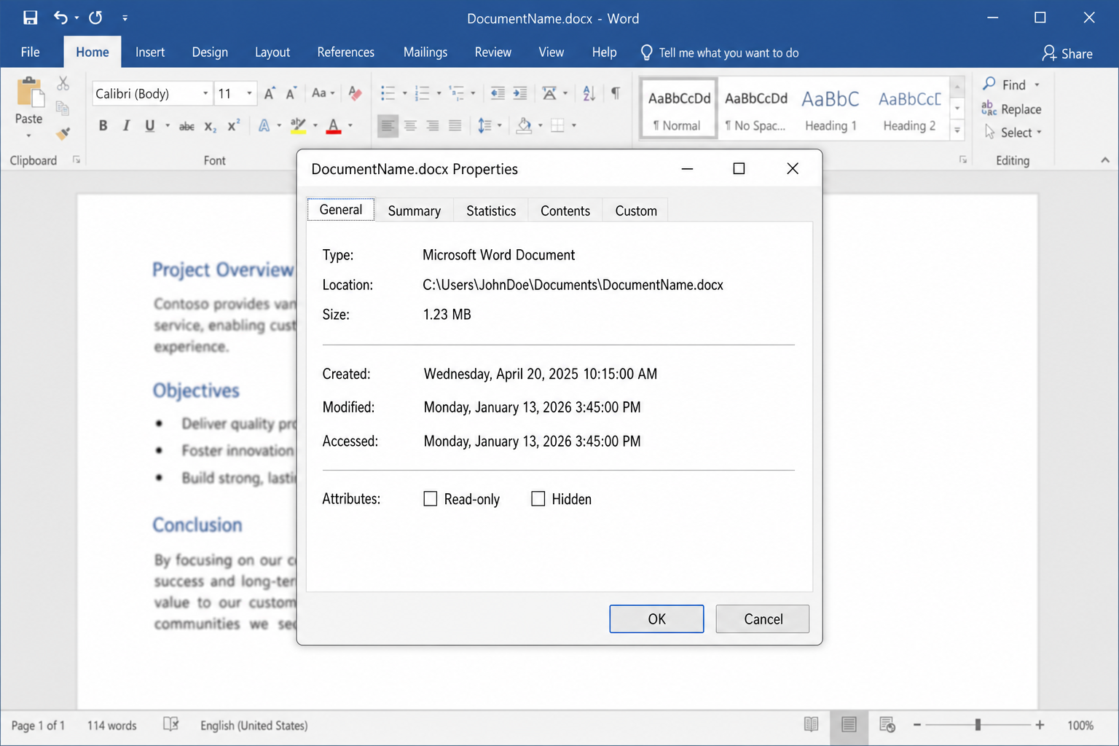This screenshot has width=1119, height=746.
Task: Expand the numbering list style dropdown
Action: point(439,93)
